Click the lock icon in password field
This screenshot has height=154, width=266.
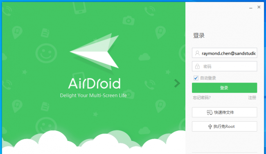tap(197, 67)
